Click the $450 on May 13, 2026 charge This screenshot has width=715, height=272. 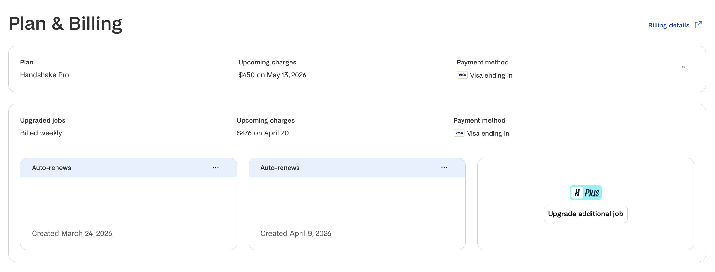click(x=272, y=75)
